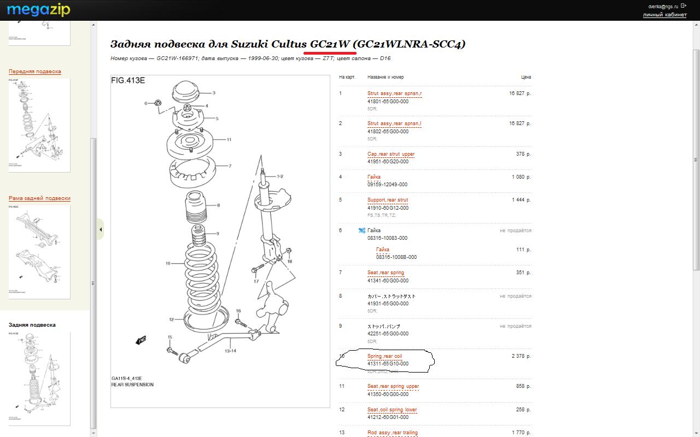Image resolution: width=700 pixels, height=437 pixels.
Task: Click the FIG.413E rear suspension diagram
Action: (220, 241)
